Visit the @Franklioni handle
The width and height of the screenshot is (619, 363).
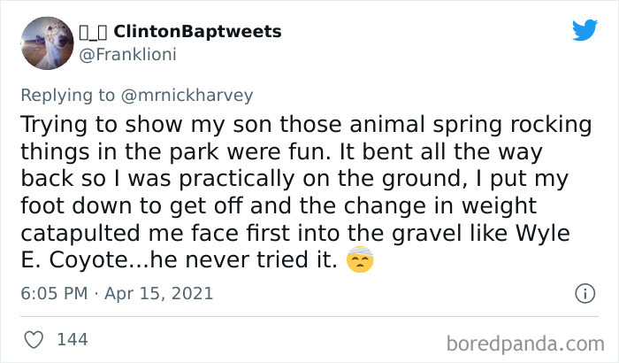129,54
